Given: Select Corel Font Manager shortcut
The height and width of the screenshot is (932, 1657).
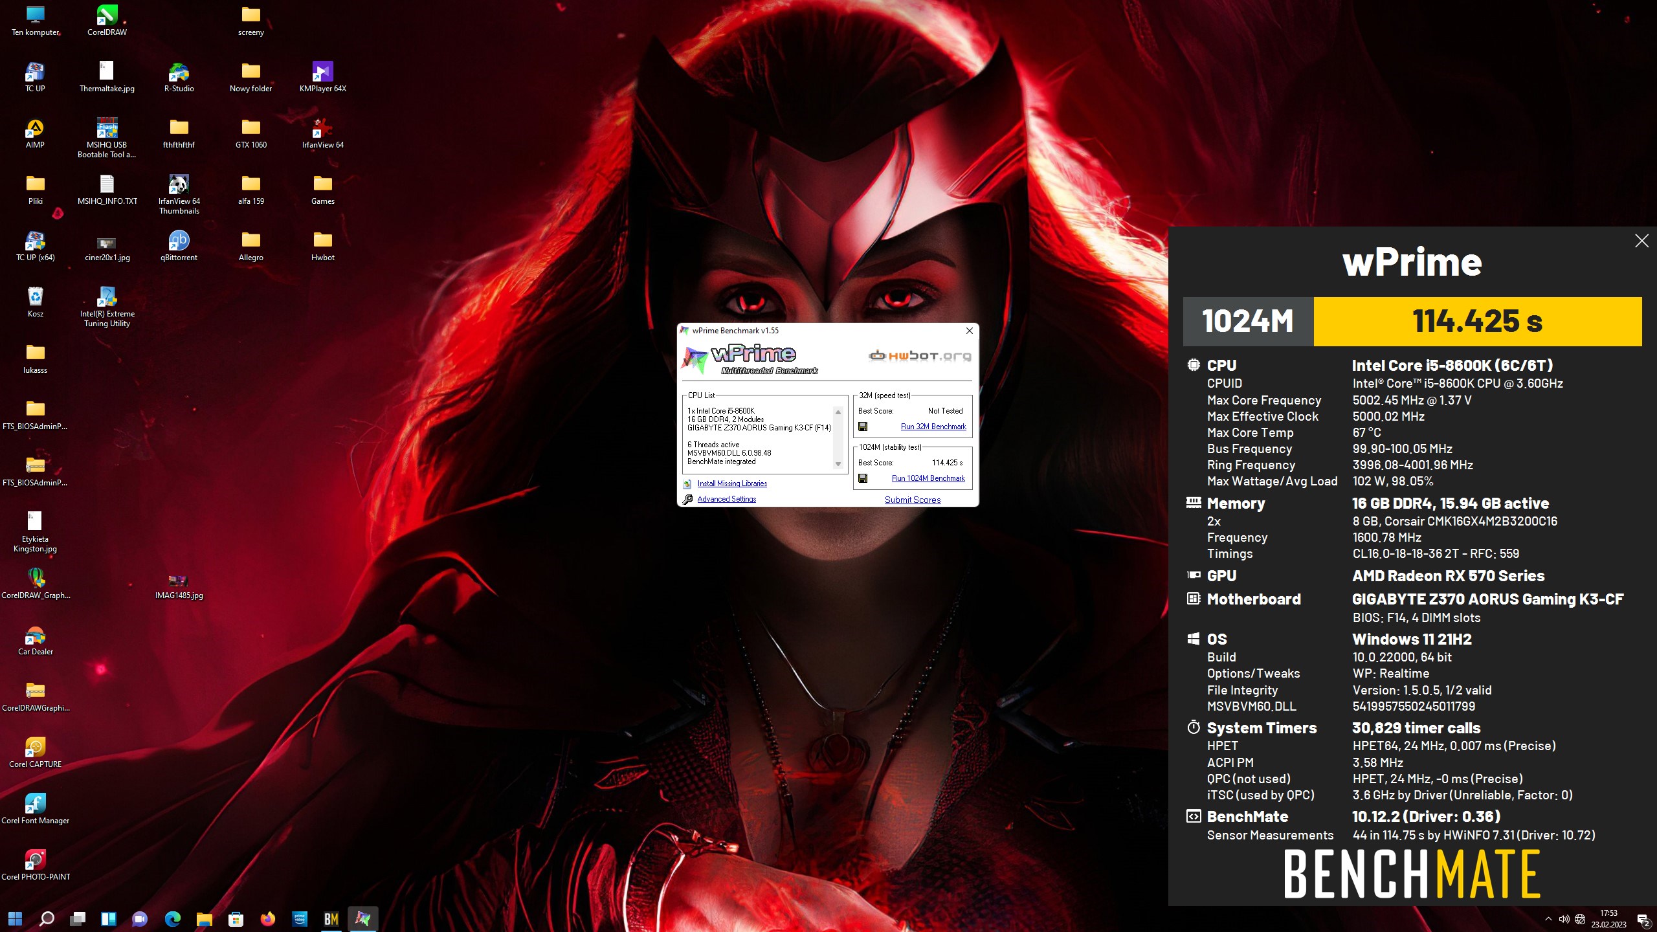Looking at the screenshot, I should point(35,809).
